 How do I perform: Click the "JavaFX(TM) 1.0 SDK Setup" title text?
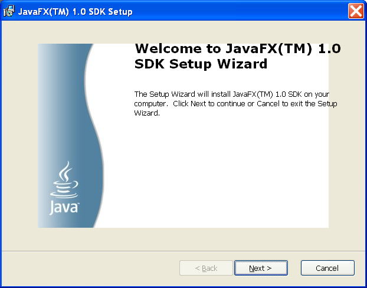(76, 12)
